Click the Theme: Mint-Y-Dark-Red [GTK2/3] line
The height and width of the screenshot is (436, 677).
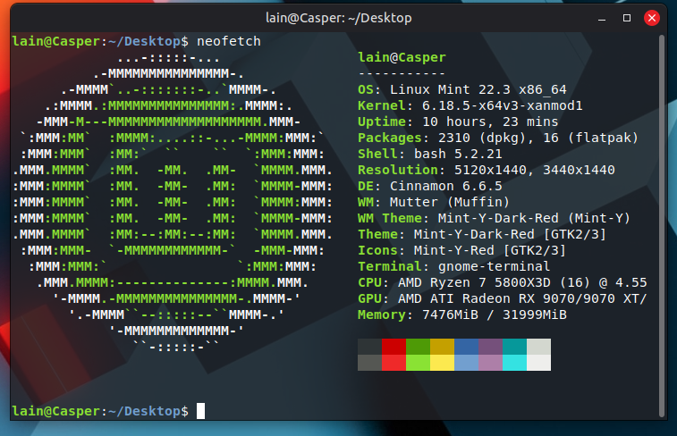point(482,234)
